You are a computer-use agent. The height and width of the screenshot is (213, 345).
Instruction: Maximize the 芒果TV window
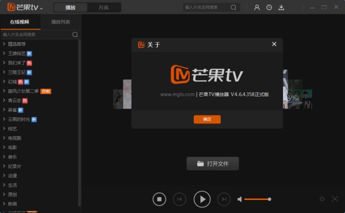pos(324,7)
